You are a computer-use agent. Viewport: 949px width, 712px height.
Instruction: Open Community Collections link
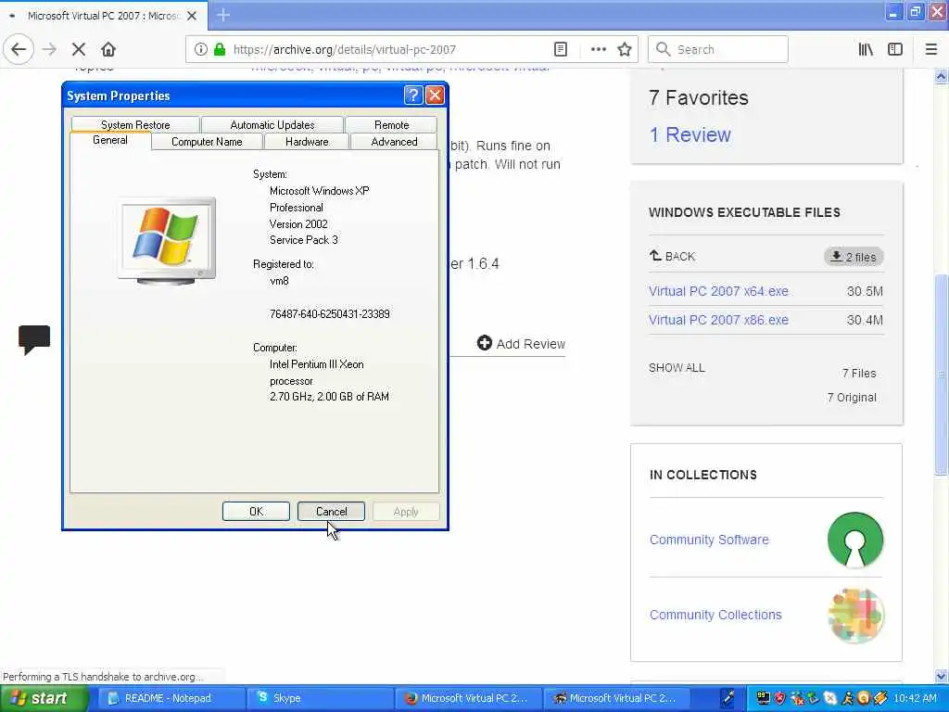tap(715, 615)
